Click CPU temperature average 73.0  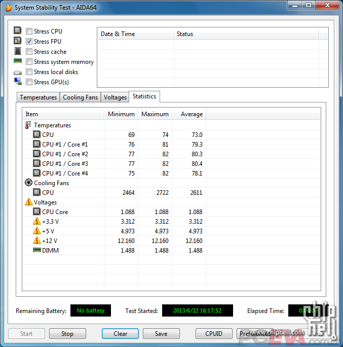[197, 135]
